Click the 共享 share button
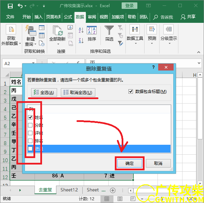 (x=188, y=17)
